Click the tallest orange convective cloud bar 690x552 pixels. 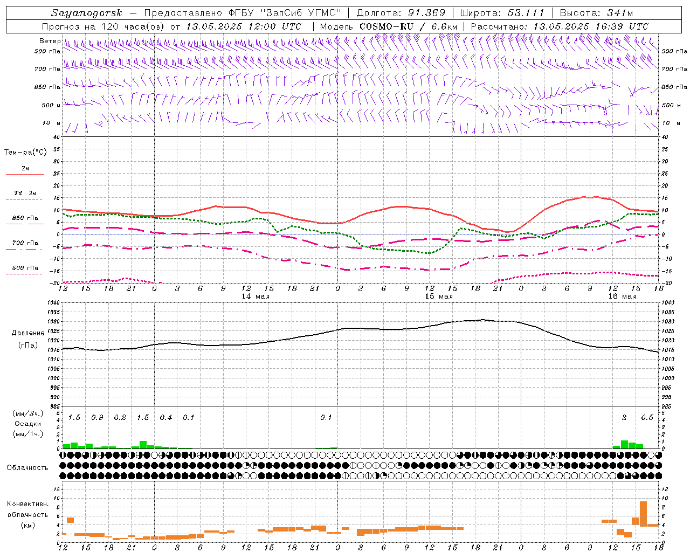[643, 514]
